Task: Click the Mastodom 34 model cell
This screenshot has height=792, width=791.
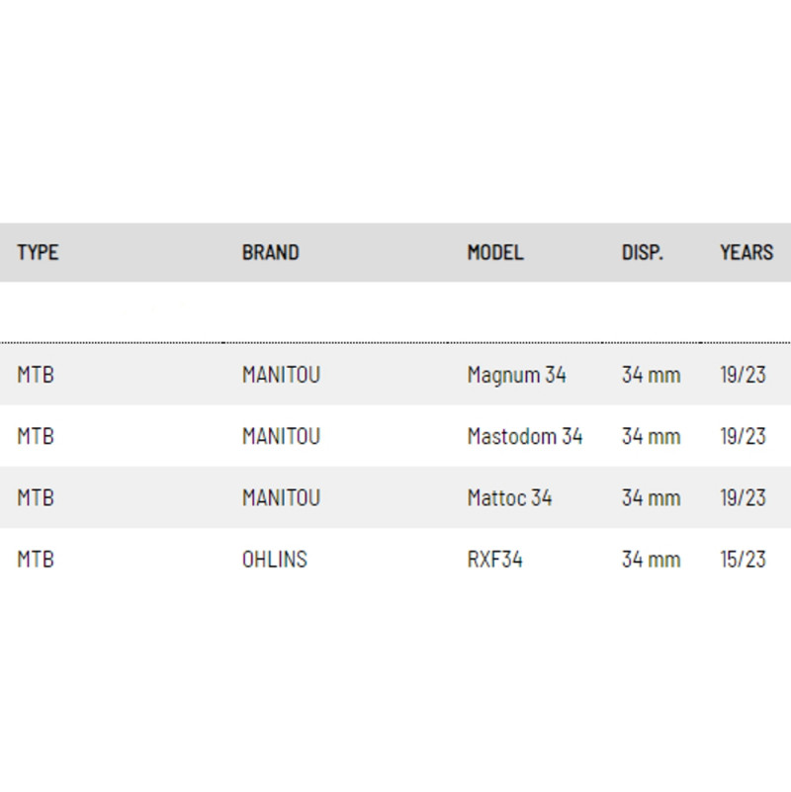Action: click(x=524, y=436)
